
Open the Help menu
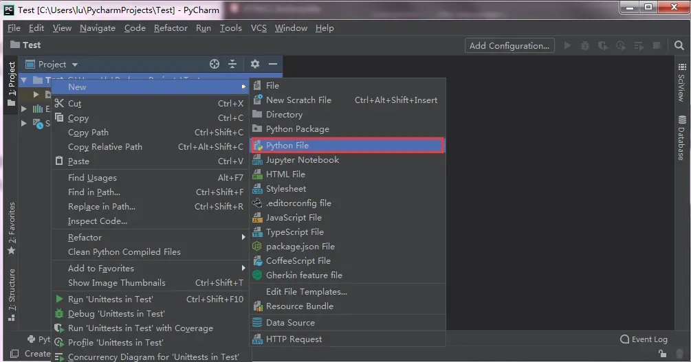[325, 27]
